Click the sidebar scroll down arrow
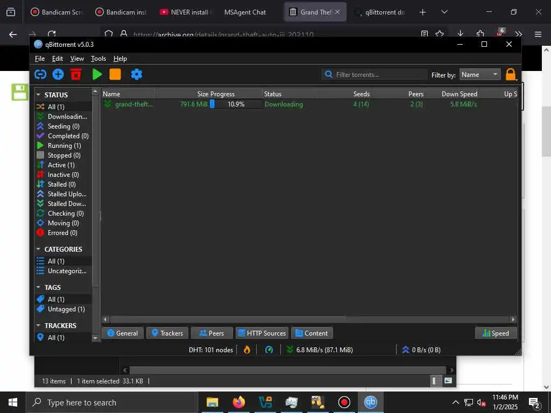This screenshot has width=551, height=413. click(95, 338)
